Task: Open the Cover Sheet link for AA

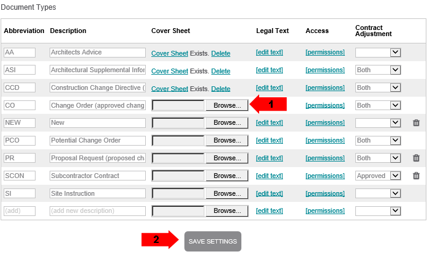Action: click(170, 53)
